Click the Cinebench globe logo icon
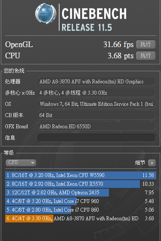 point(46,13)
